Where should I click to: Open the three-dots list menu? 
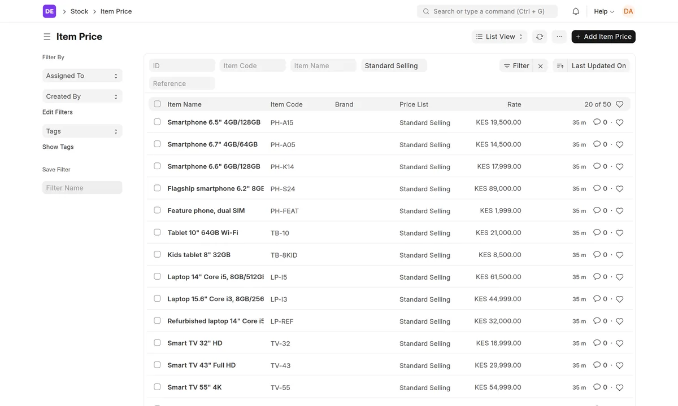pyautogui.click(x=559, y=37)
